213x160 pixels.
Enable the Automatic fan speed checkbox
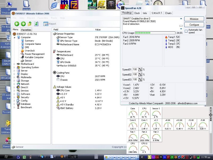(x=186, y=31)
